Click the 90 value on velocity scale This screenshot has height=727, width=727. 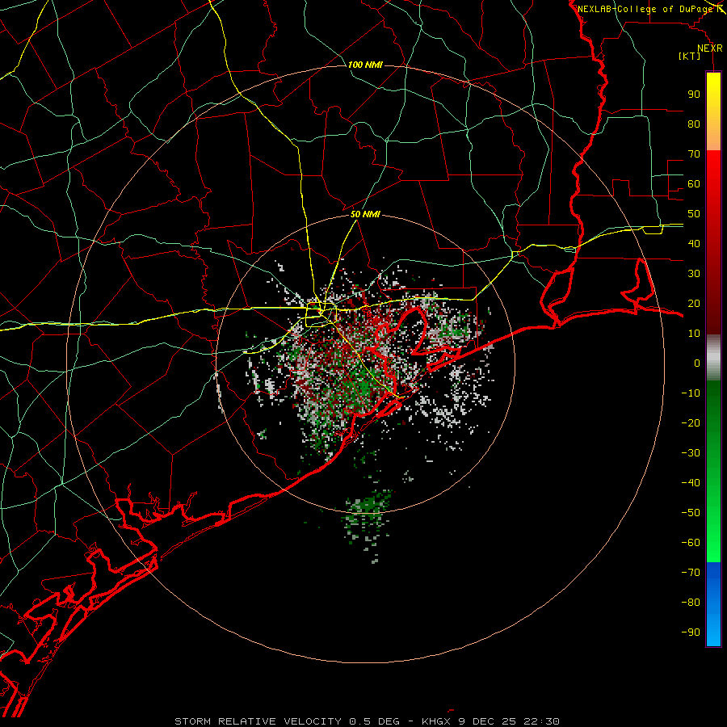[x=694, y=95]
